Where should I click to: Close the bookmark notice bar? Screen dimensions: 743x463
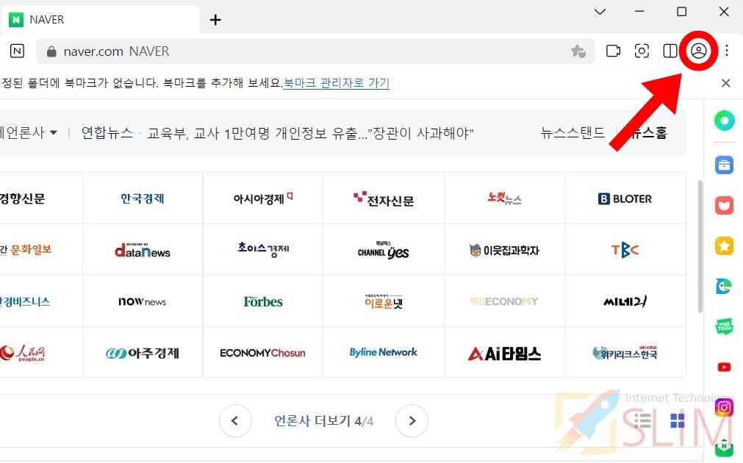coord(725,83)
